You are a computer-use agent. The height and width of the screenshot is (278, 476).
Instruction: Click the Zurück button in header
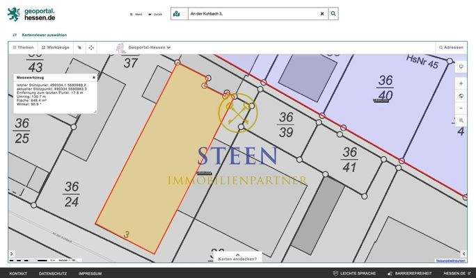155,14
